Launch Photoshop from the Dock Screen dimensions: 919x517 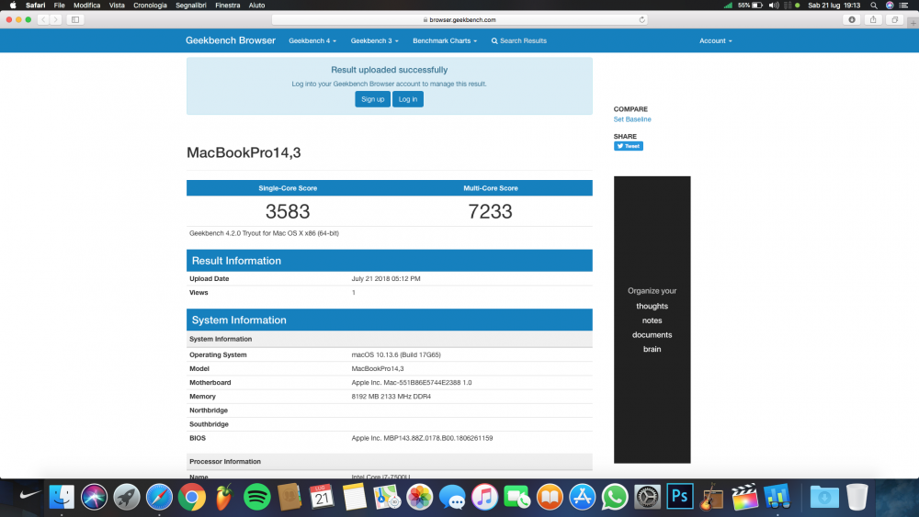click(680, 497)
